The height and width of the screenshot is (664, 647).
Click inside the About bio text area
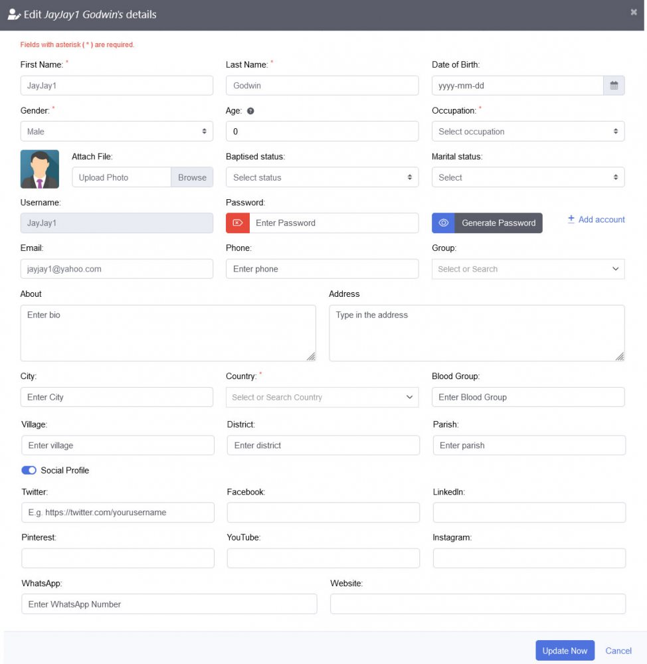pyautogui.click(x=168, y=332)
